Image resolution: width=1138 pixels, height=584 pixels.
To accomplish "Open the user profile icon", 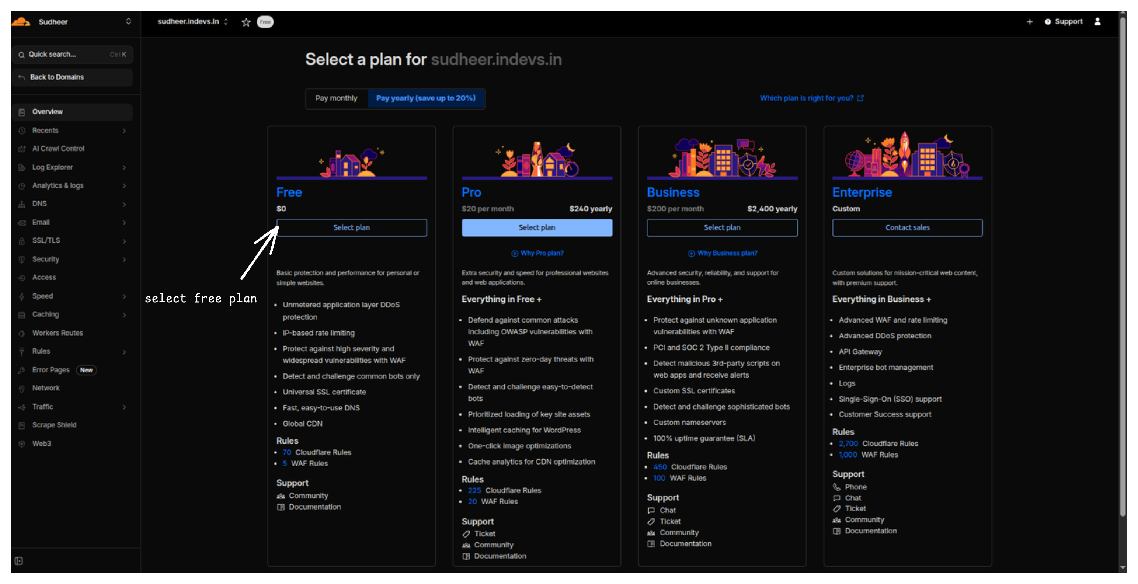I will pyautogui.click(x=1097, y=22).
